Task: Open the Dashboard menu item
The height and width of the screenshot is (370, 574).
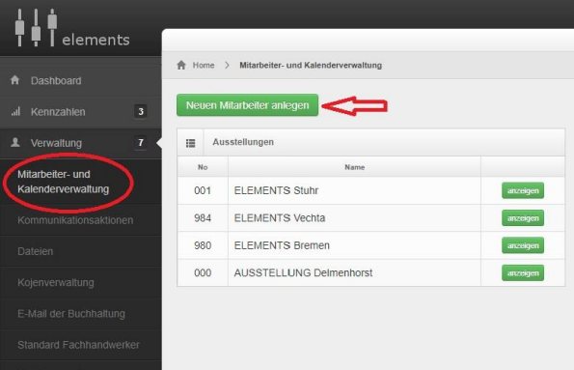Action: tap(80, 80)
